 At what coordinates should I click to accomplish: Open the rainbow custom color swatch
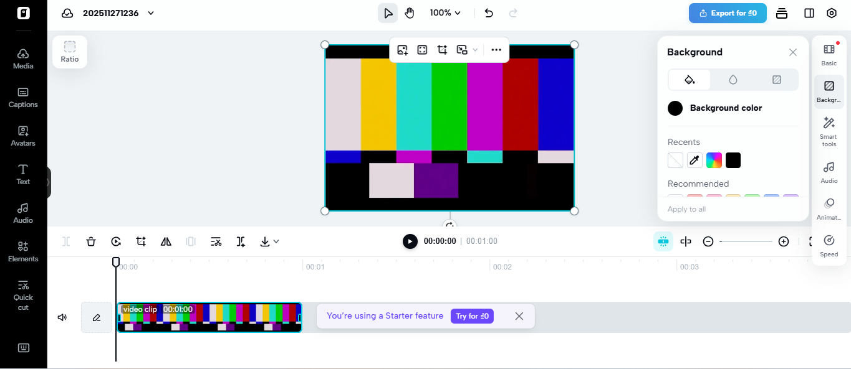click(x=714, y=161)
